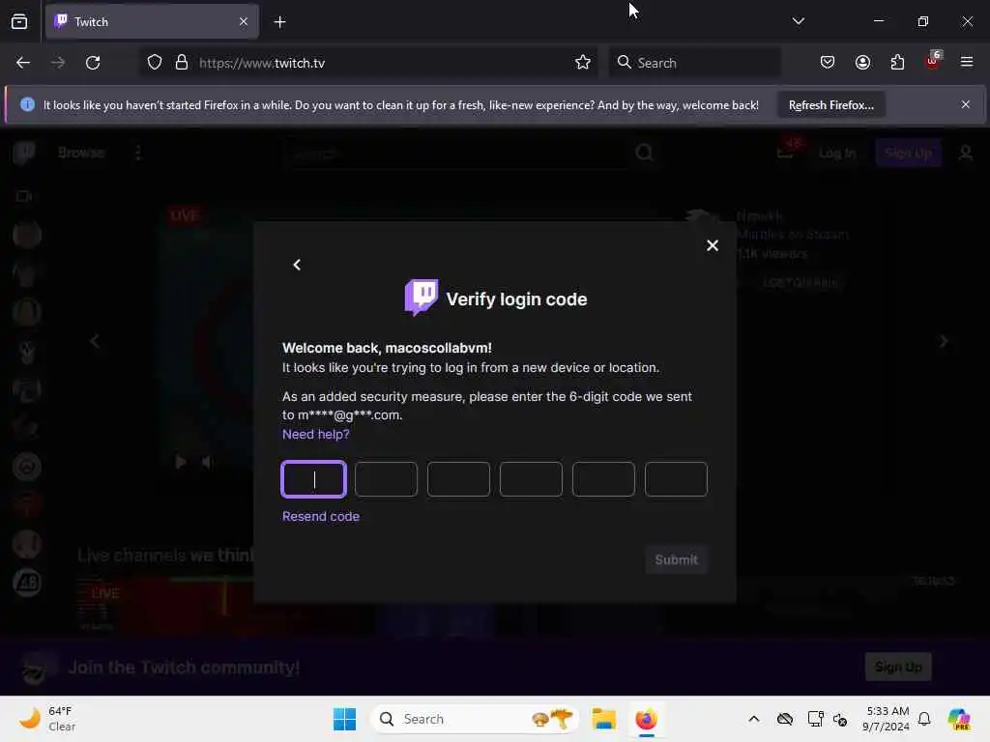Mute the featured stream volume
This screenshot has width=990, height=742.
click(x=207, y=463)
